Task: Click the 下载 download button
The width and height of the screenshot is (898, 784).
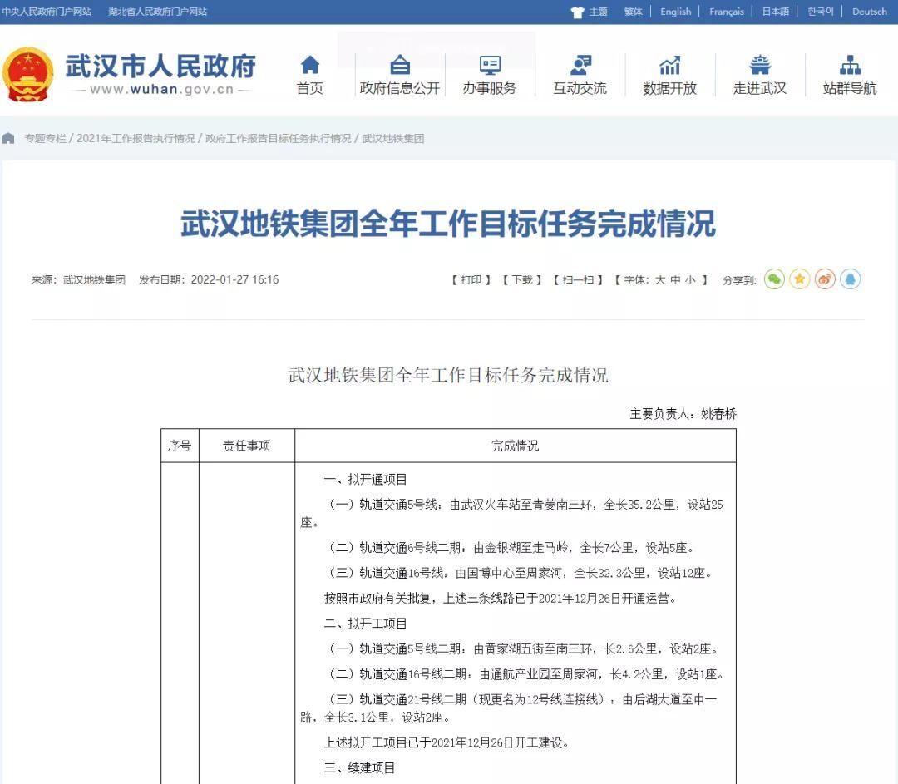Action: (x=521, y=279)
